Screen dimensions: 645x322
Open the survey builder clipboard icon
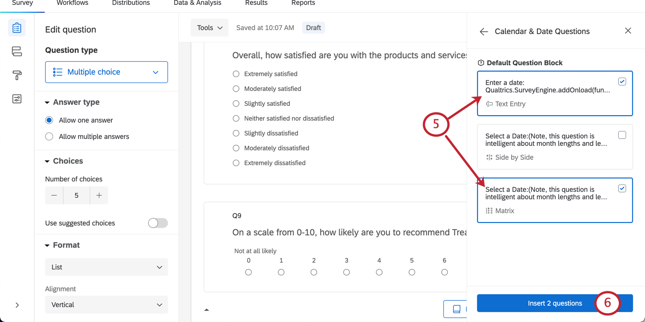17,28
